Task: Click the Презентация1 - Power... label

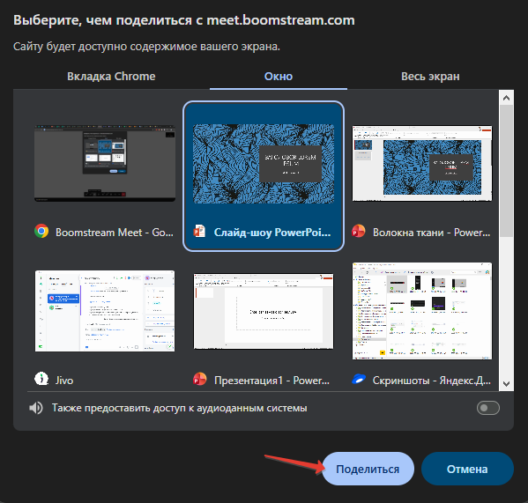Action: [271, 381]
